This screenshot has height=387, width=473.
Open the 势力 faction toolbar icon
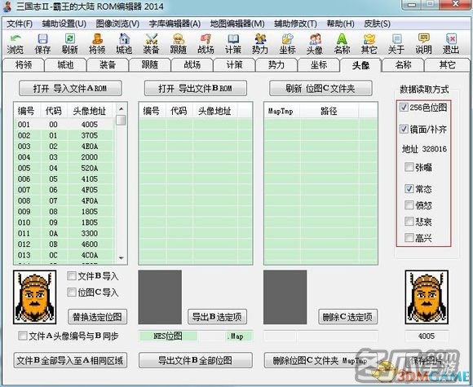pos(260,44)
